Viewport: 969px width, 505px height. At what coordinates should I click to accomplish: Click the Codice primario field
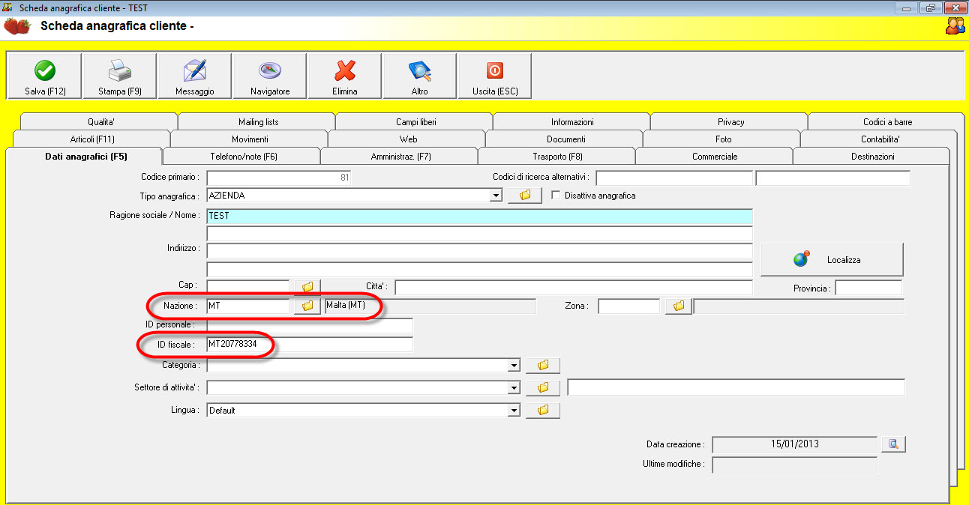tap(279, 178)
